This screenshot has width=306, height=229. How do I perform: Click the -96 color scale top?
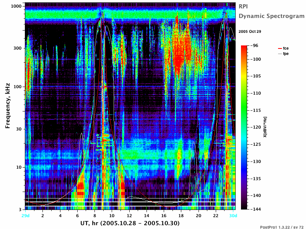tap(254, 45)
